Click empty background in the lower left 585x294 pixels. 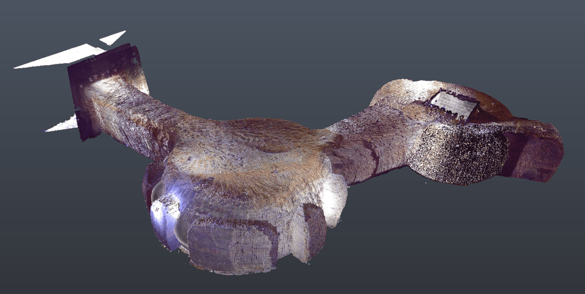pyautogui.click(x=58, y=245)
